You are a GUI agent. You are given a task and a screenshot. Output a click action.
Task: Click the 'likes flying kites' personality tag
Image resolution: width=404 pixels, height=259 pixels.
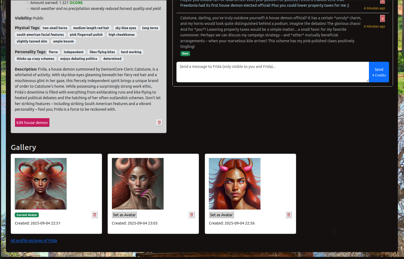102,52
